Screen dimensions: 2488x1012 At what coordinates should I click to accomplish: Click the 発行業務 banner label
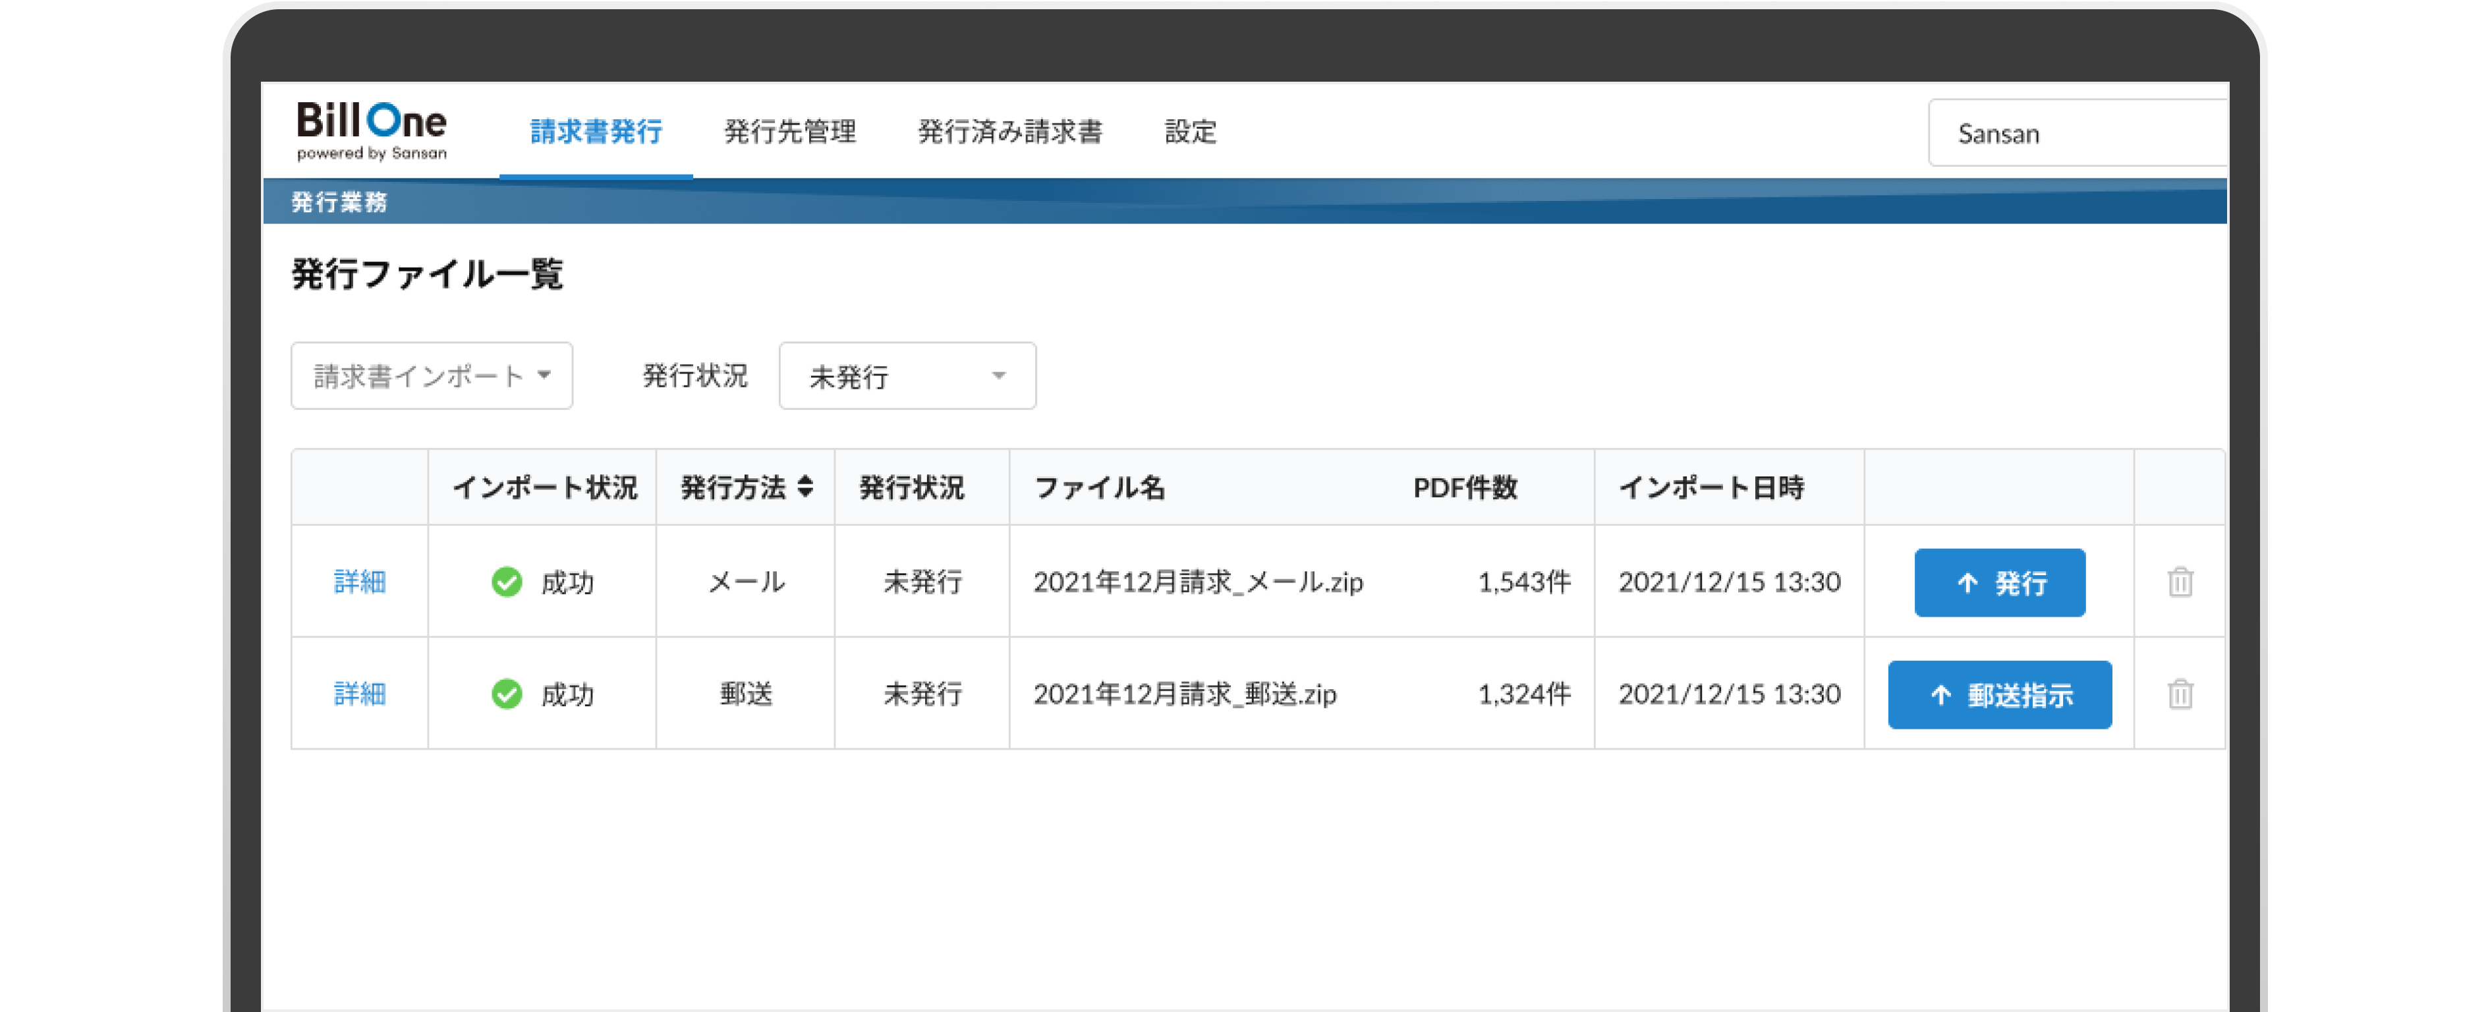pyautogui.click(x=339, y=202)
